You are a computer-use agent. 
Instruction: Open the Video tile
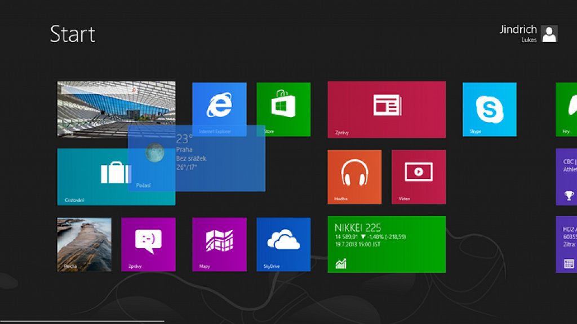click(419, 177)
